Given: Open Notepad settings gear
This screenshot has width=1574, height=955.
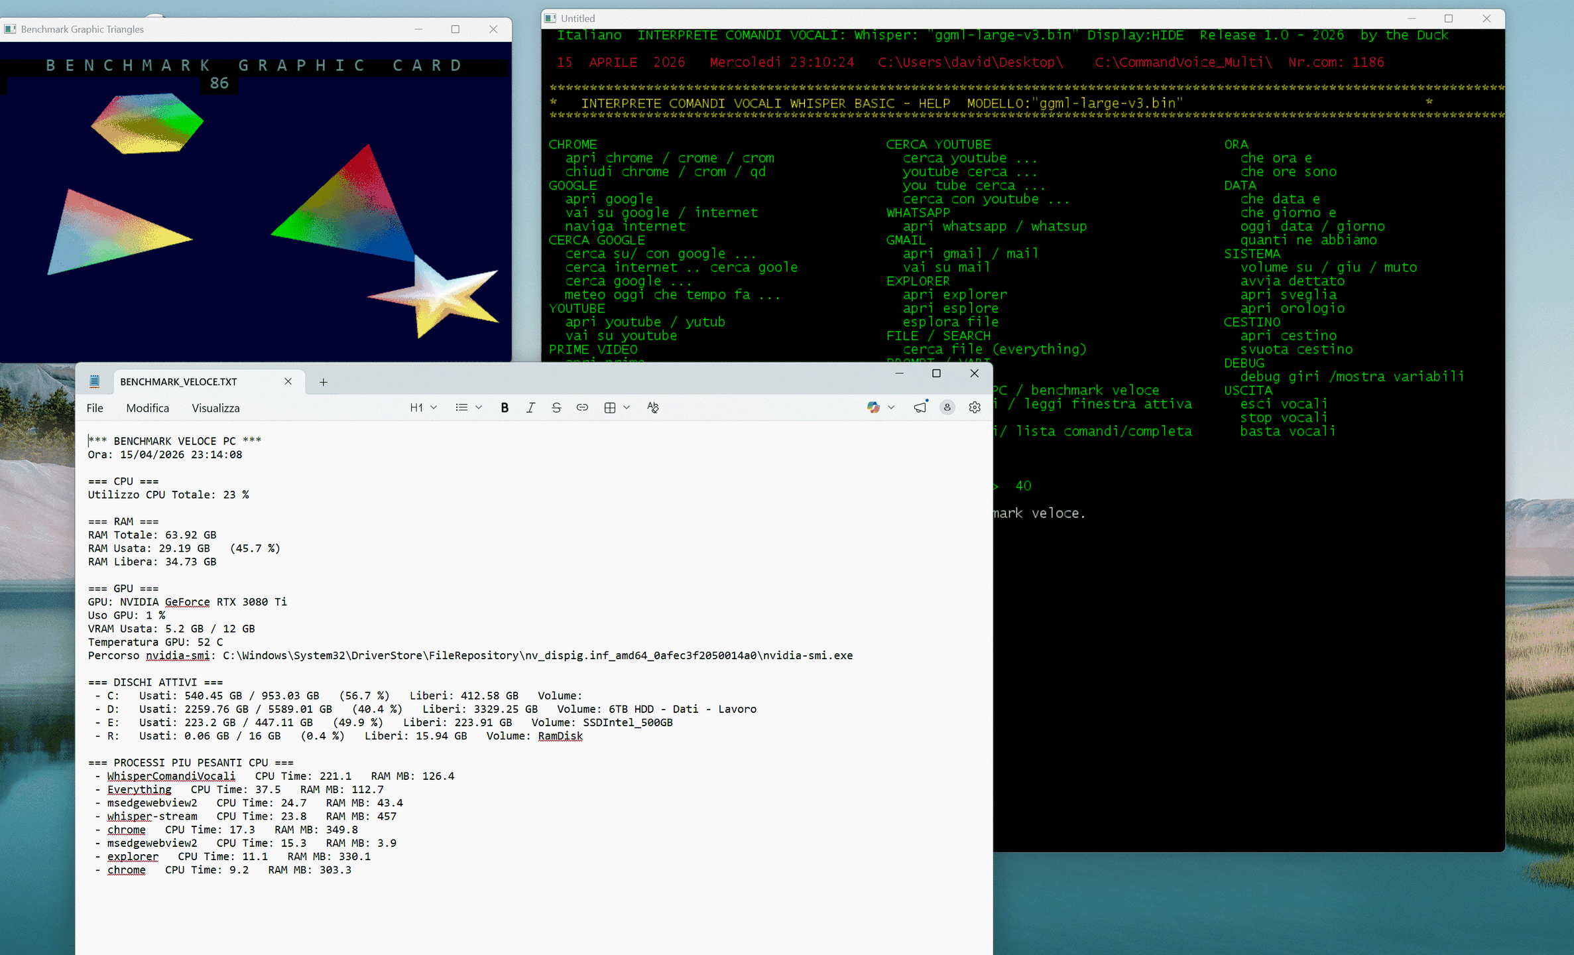Looking at the screenshot, I should (975, 408).
